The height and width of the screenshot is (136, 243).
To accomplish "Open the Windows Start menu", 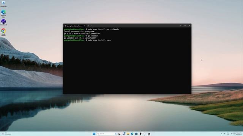I will click(x=94, y=134).
